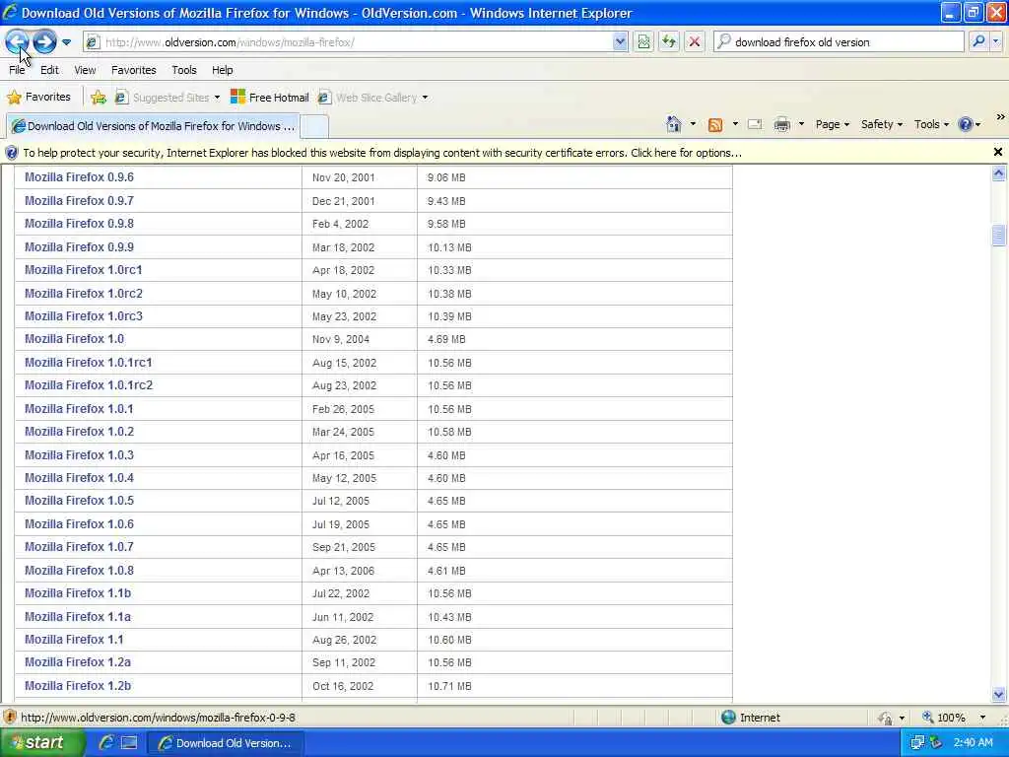
Task: Click the network tray icon
Action: pyautogui.click(x=917, y=743)
